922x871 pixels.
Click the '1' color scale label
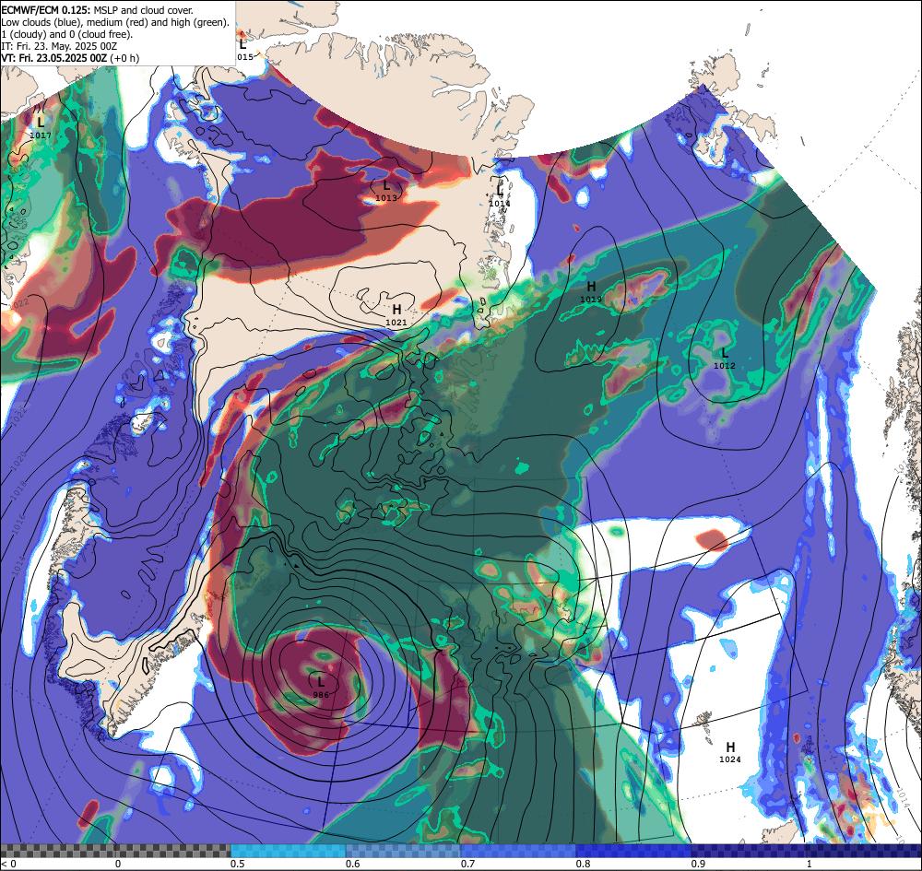[810, 864]
